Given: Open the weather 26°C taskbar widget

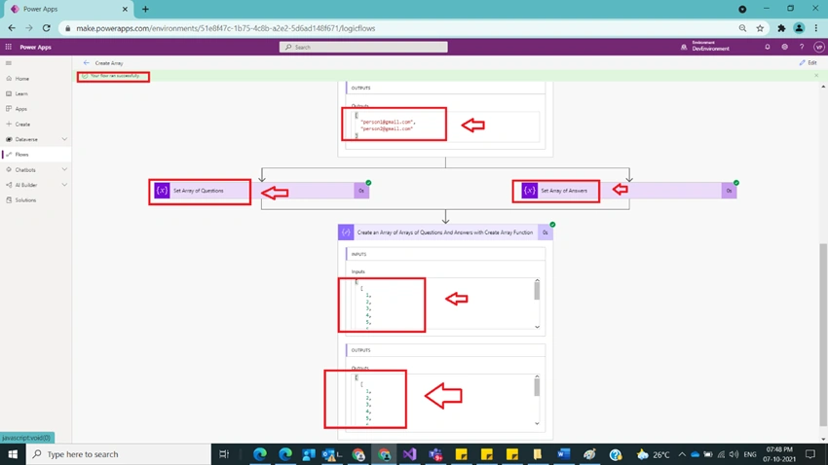Looking at the screenshot, I should (x=654, y=454).
